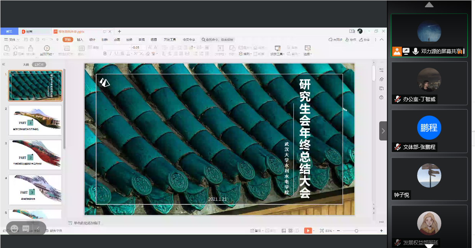Click the 分享 share icon

[364, 39]
